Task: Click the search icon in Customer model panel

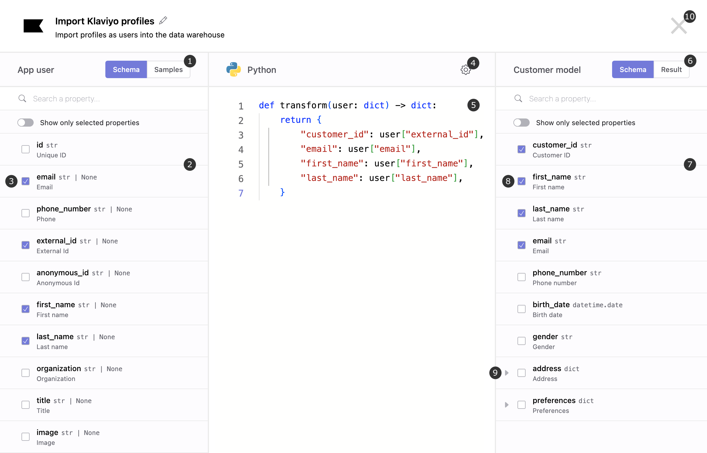Action: 518,98
